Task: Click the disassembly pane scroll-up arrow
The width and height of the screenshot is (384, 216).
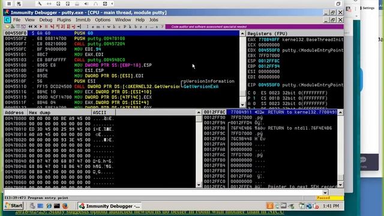Action: 242,34
